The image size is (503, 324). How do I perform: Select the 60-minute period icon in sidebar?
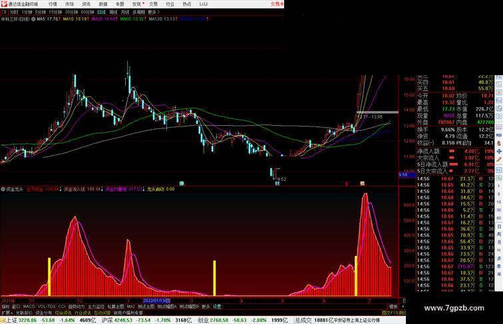click(x=499, y=218)
